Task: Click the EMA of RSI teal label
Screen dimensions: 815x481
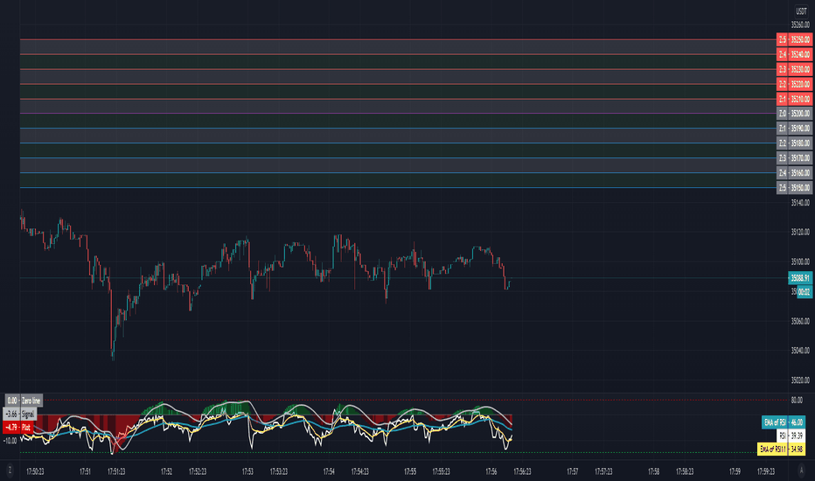Action: click(784, 422)
